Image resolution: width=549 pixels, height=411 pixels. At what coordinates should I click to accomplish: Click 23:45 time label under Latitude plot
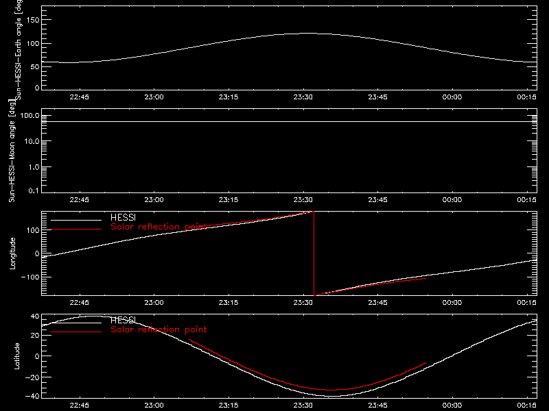pos(378,405)
